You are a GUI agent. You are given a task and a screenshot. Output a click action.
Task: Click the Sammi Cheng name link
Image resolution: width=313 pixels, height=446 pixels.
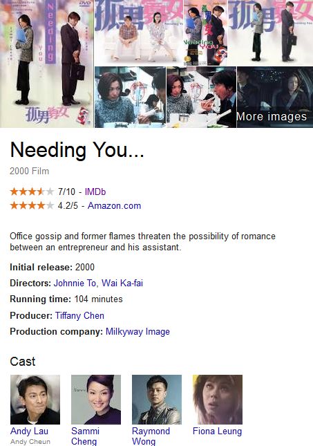coord(85,436)
